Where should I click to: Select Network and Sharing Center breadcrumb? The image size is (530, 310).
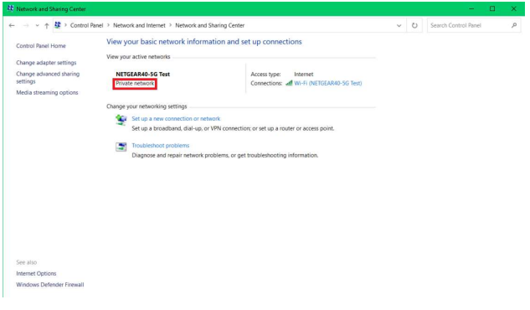(x=210, y=25)
